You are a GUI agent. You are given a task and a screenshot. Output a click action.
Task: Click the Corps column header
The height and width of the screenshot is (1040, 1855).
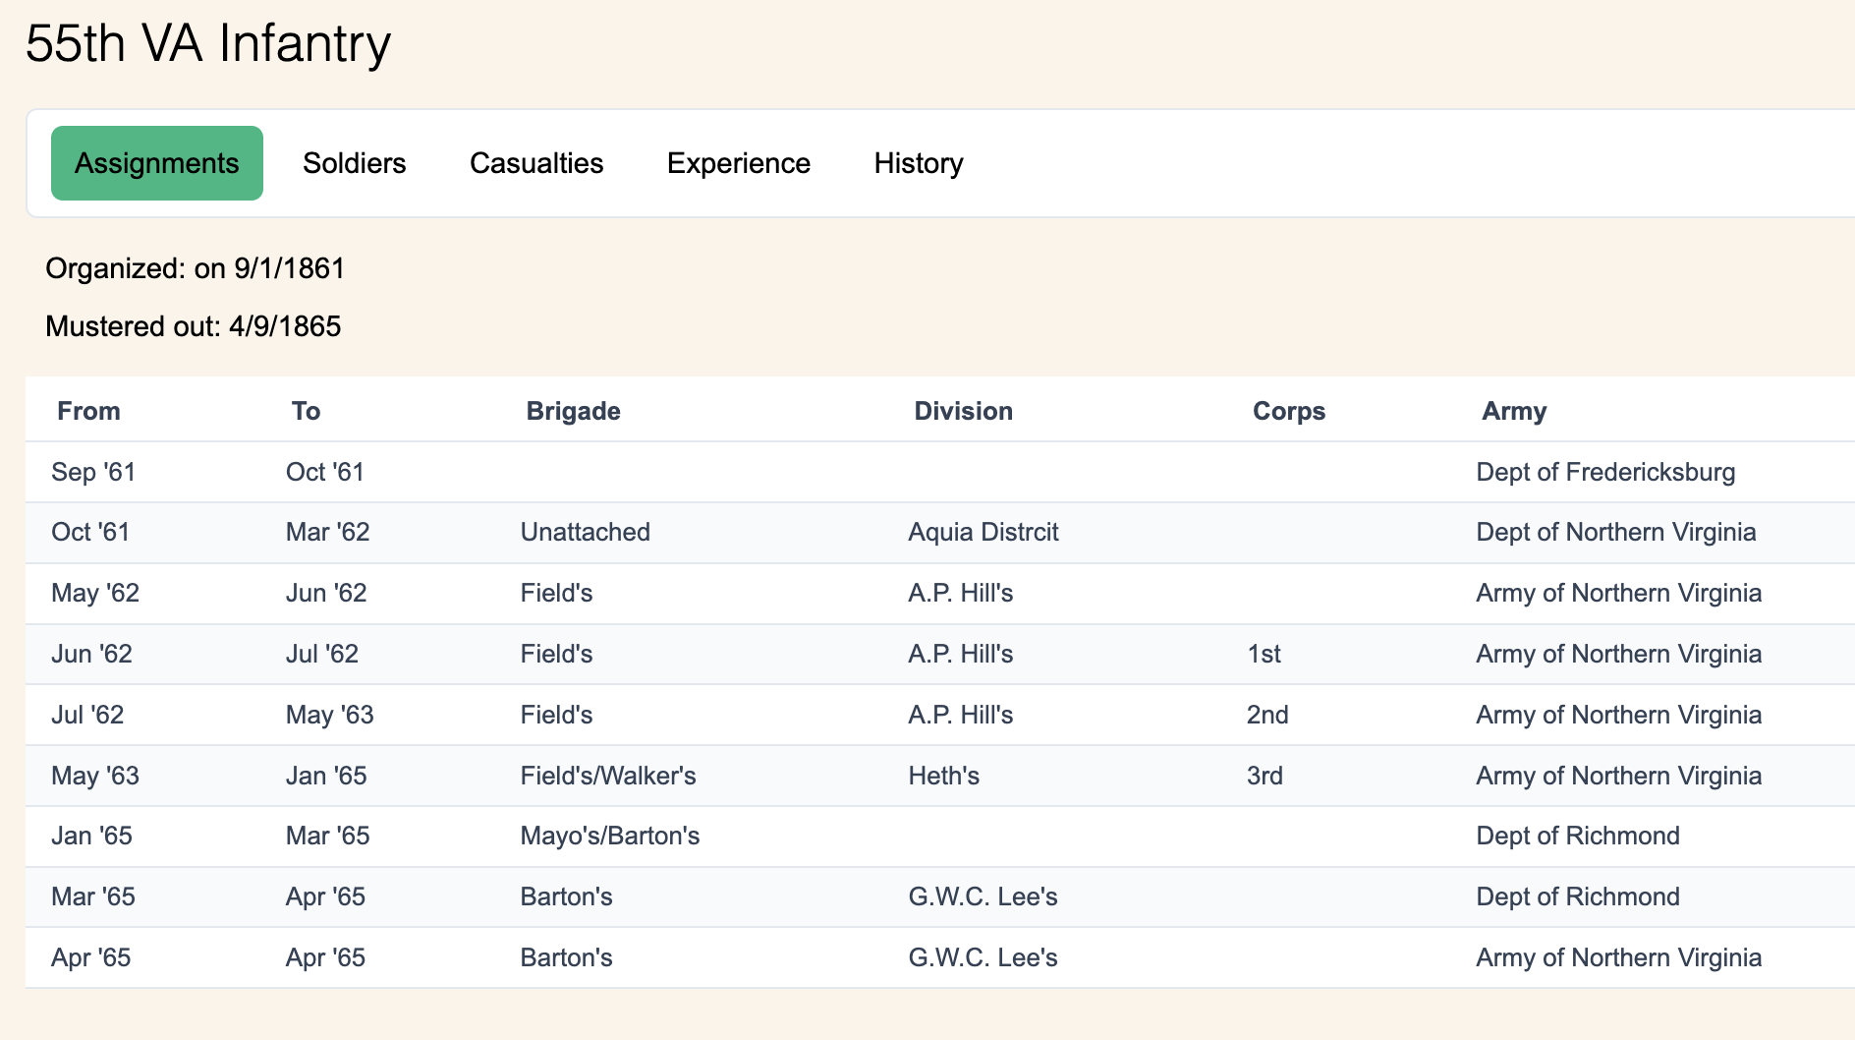(1288, 411)
